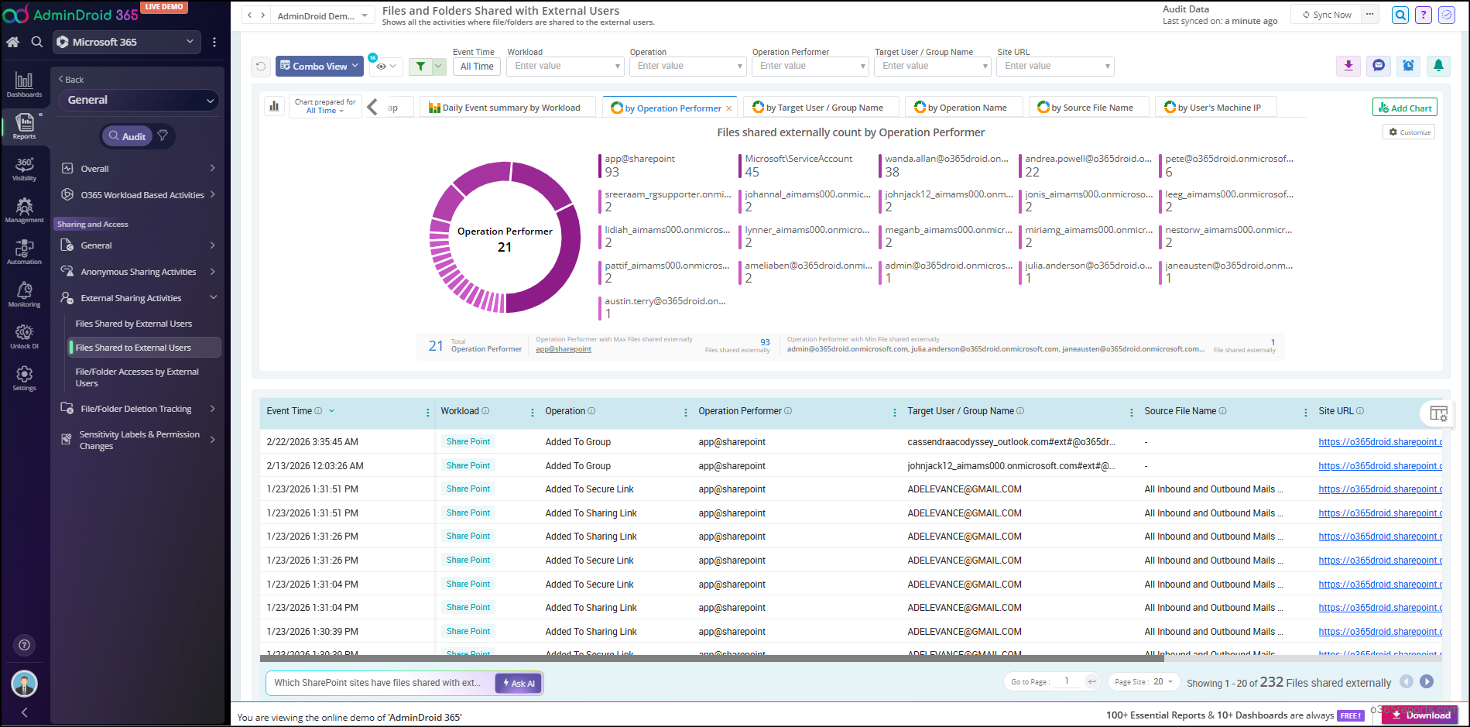The image size is (1470, 727).
Task: Open the Reports section
Action: [x=24, y=126]
